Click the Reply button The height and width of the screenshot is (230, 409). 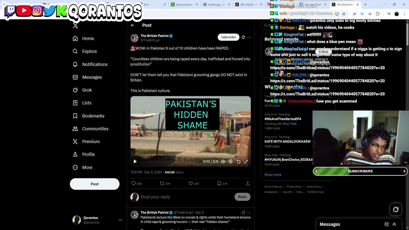243,197
